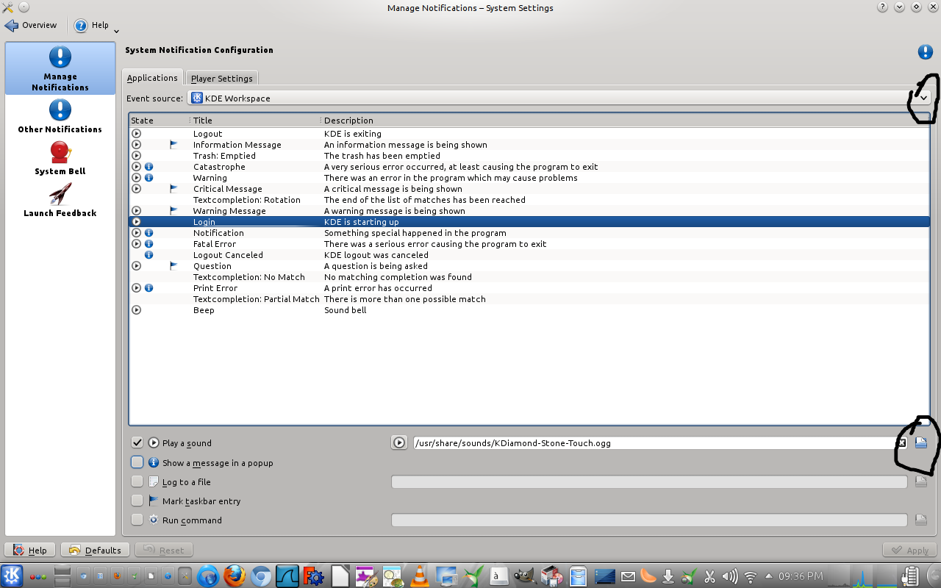Switch to the Player Settings tab
The image size is (941, 588).
(x=221, y=79)
